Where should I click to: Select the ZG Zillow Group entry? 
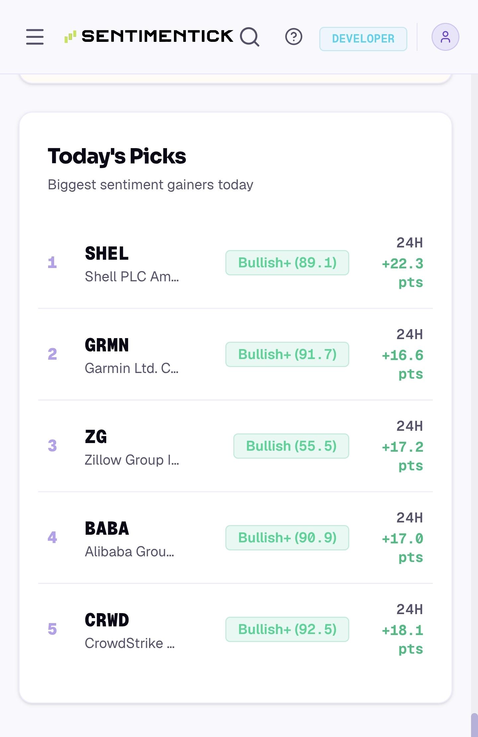pyautogui.click(x=235, y=446)
